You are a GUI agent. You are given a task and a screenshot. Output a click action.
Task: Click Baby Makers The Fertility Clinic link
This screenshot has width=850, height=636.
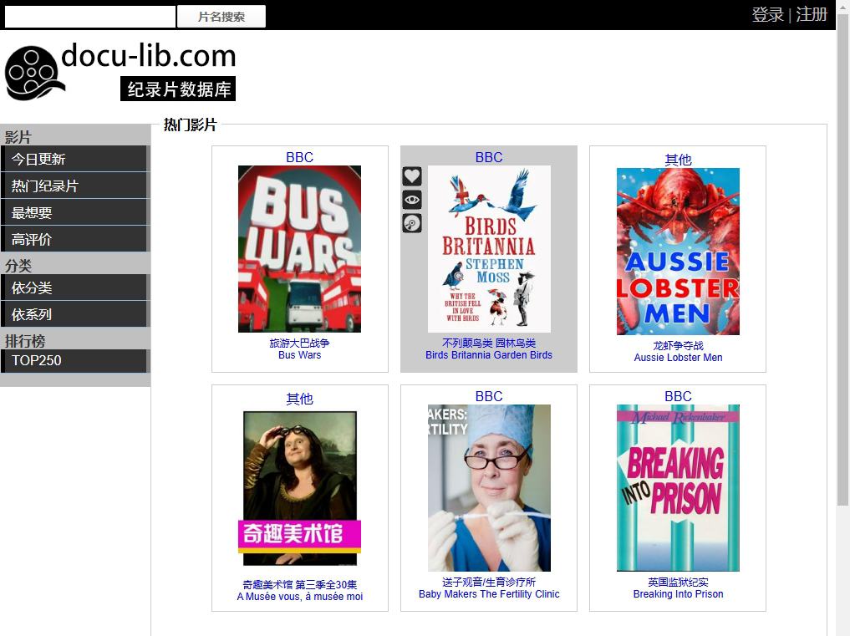tap(489, 593)
